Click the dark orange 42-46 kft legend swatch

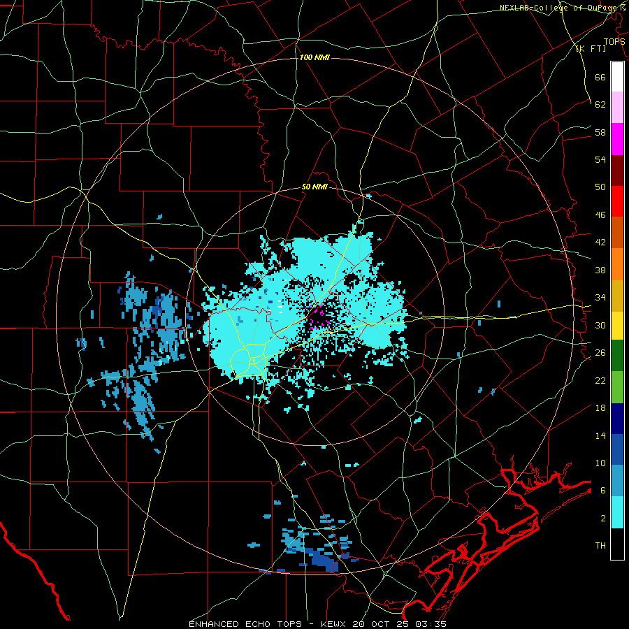(617, 233)
